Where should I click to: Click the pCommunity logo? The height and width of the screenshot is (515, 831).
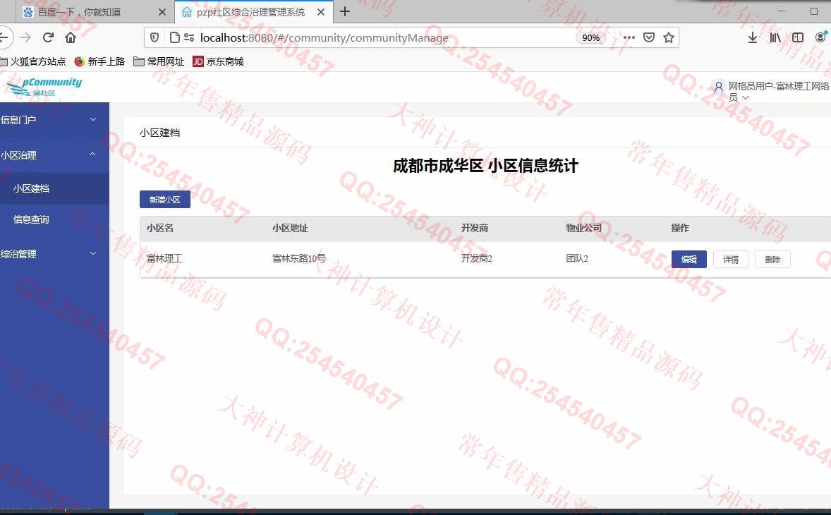(x=44, y=87)
